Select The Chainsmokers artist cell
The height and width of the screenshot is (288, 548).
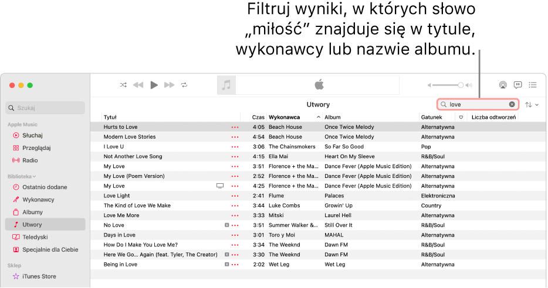point(292,146)
